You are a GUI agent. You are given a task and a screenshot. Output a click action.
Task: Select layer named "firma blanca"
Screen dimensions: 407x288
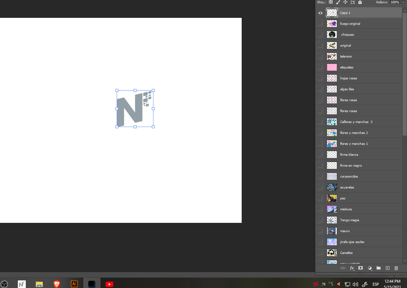click(x=349, y=155)
